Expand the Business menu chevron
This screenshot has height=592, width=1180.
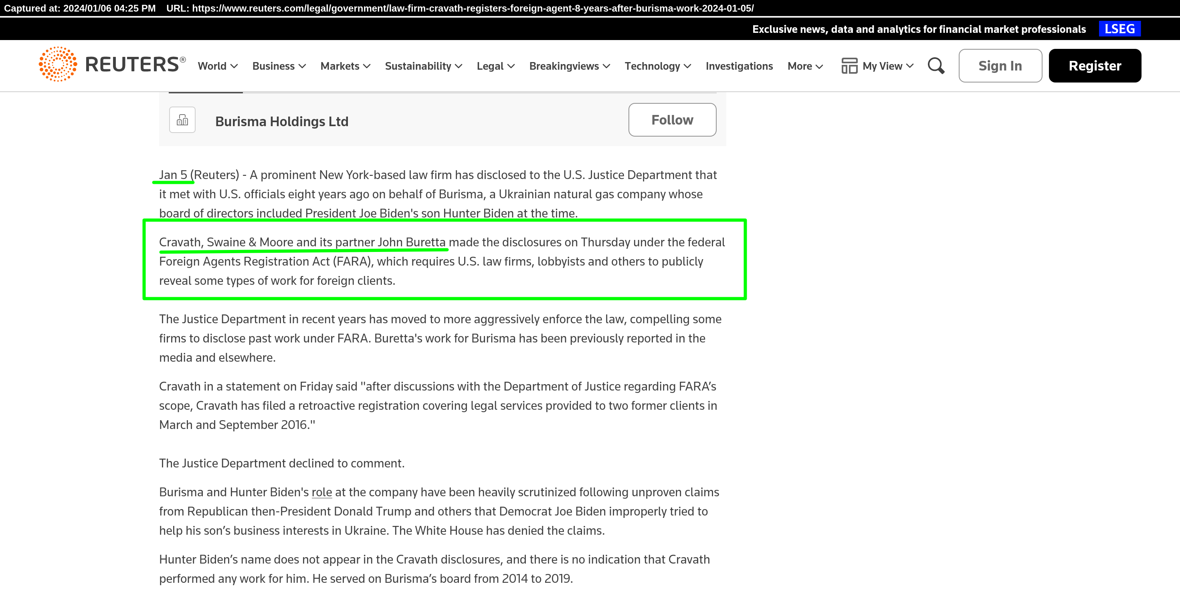(302, 66)
